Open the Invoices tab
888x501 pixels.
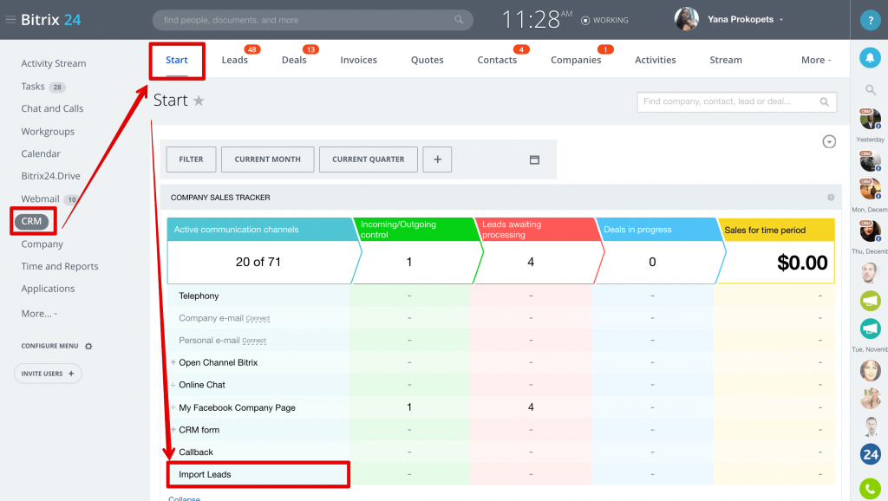(358, 60)
